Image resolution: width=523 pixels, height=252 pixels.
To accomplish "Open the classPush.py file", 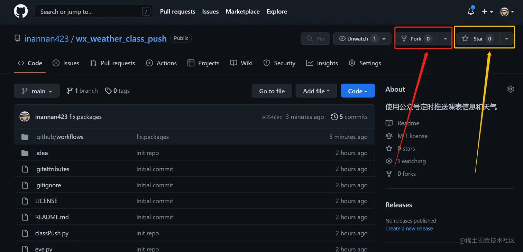I will tap(52, 233).
